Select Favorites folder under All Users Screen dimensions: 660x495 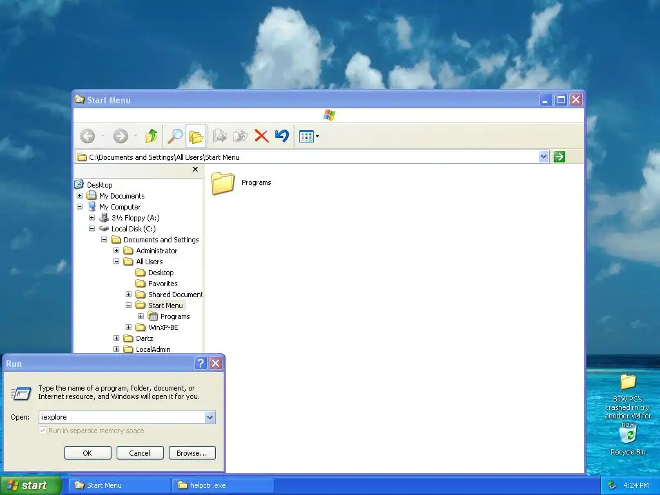(x=163, y=284)
